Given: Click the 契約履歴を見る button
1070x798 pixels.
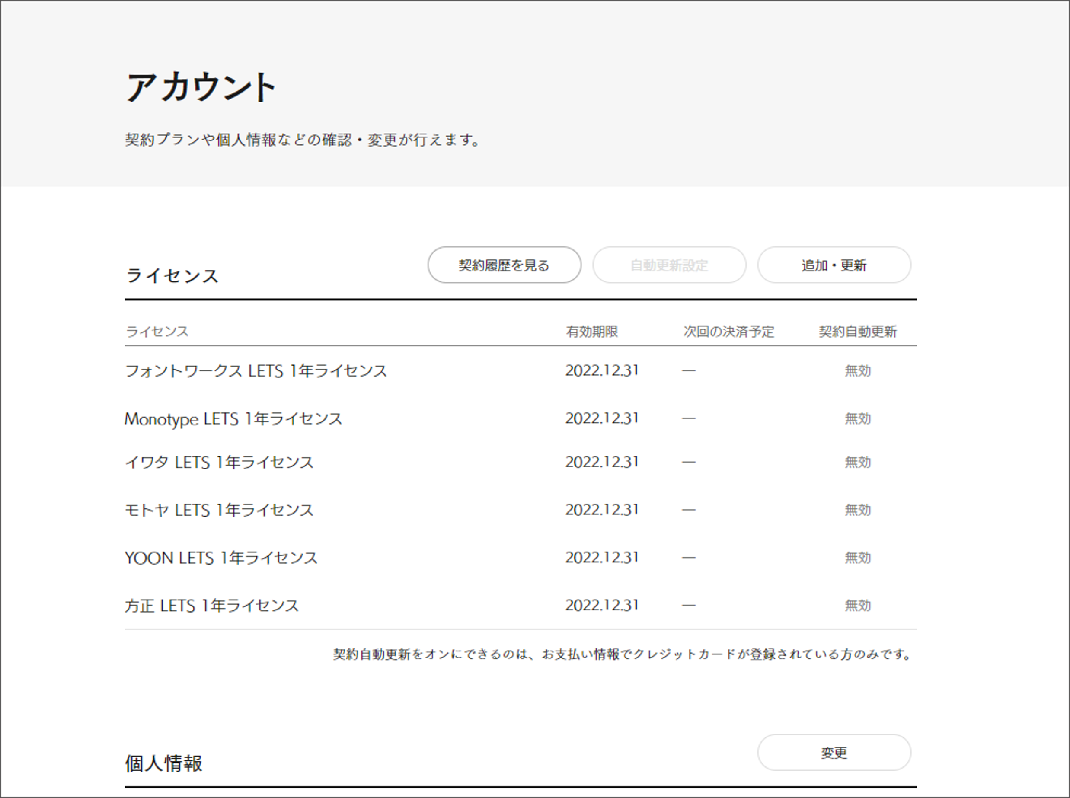Looking at the screenshot, I should (x=504, y=265).
